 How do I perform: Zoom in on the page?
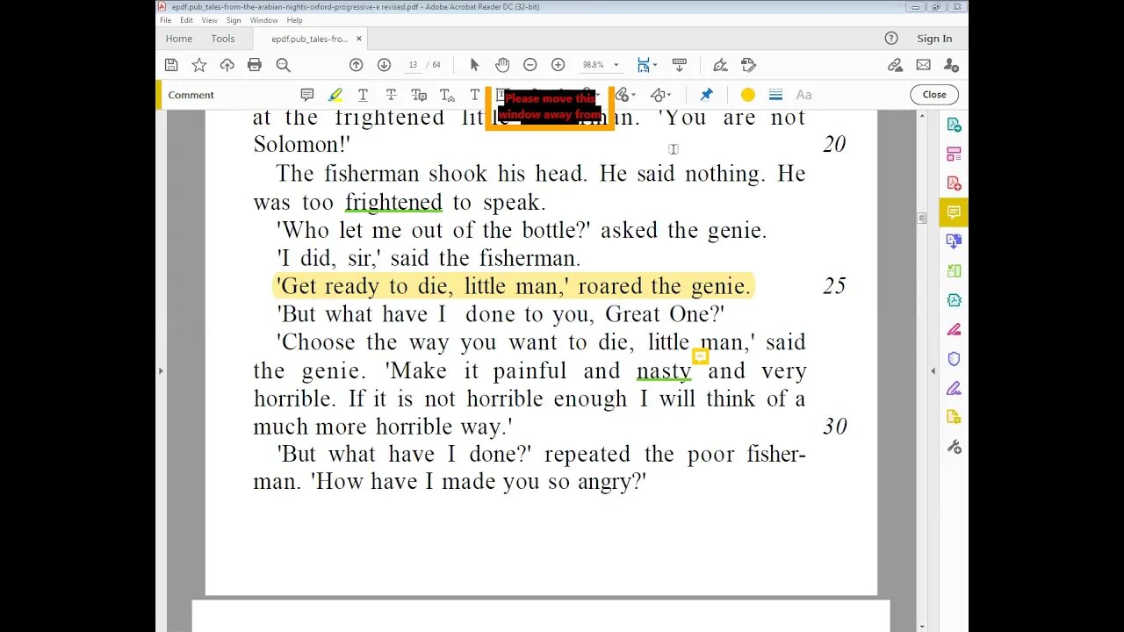click(x=558, y=65)
